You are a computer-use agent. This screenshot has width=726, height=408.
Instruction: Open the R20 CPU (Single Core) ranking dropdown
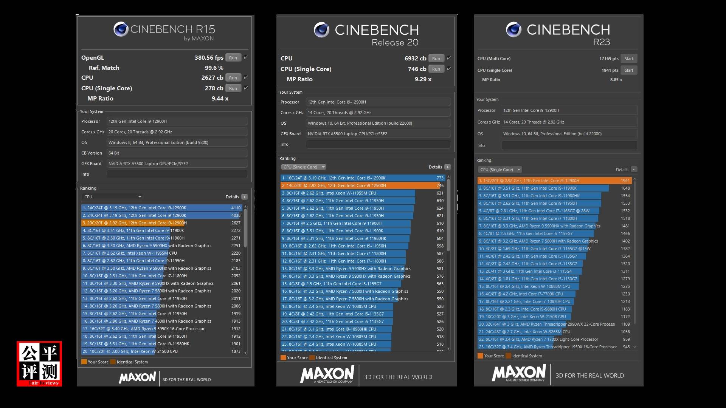click(x=303, y=167)
